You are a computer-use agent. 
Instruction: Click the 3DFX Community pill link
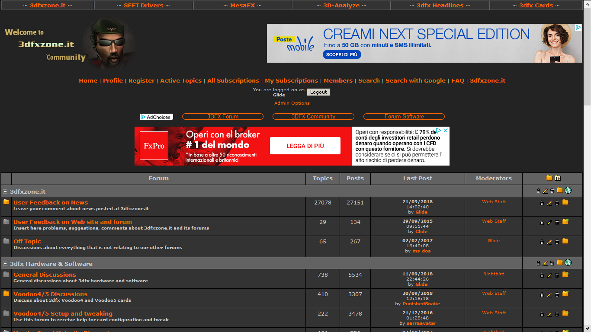(313, 117)
